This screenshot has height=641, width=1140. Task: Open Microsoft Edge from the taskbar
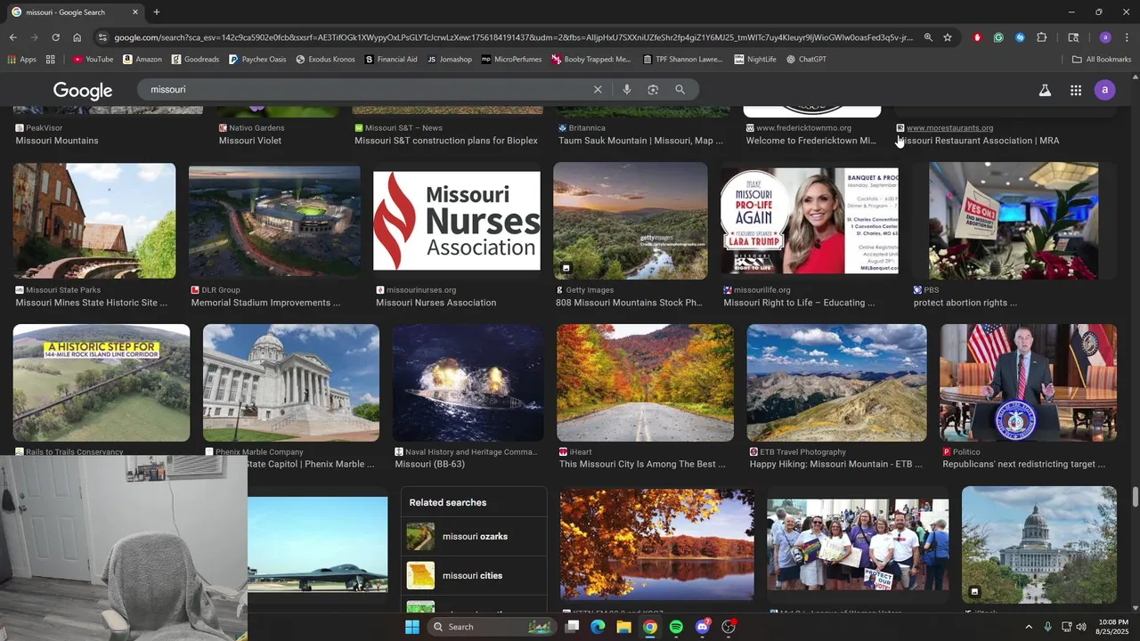pyautogui.click(x=598, y=627)
